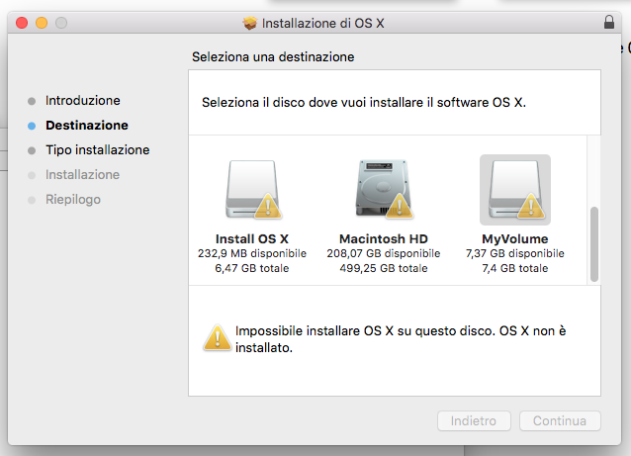
Task: Click the installer package icon in title
Action: point(250,23)
